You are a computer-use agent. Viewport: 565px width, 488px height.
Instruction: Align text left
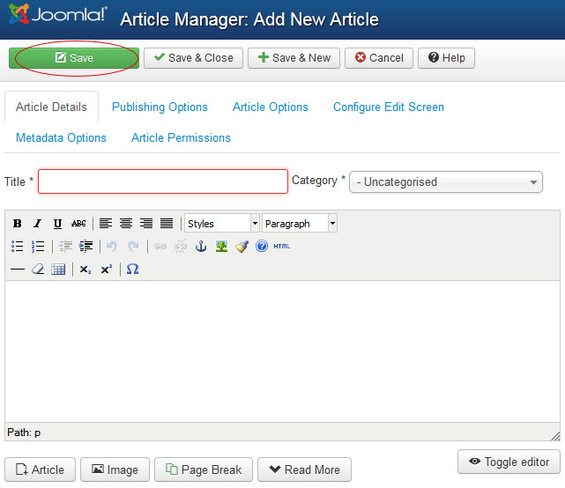pyautogui.click(x=105, y=224)
